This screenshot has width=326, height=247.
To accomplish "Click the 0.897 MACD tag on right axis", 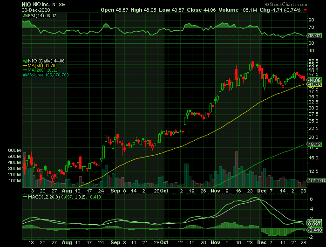I will point(314,224).
